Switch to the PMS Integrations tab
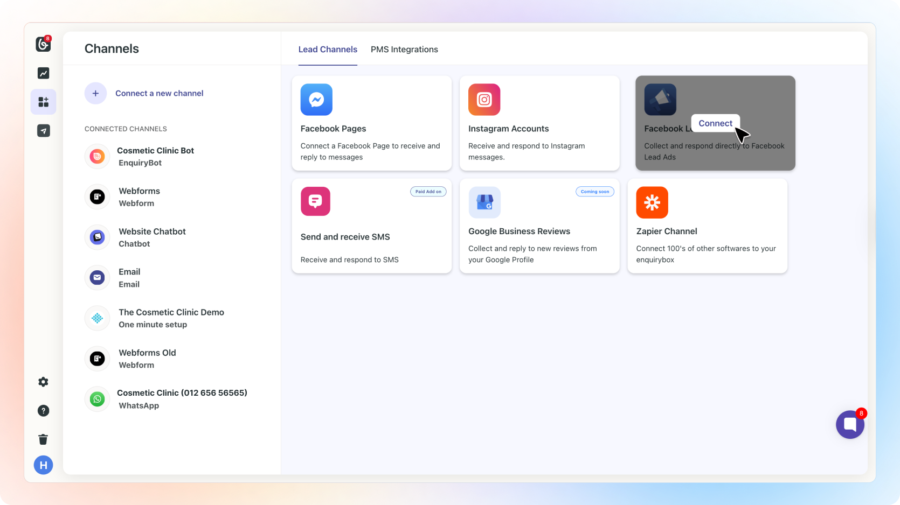Image resolution: width=900 pixels, height=505 pixels. coord(404,50)
